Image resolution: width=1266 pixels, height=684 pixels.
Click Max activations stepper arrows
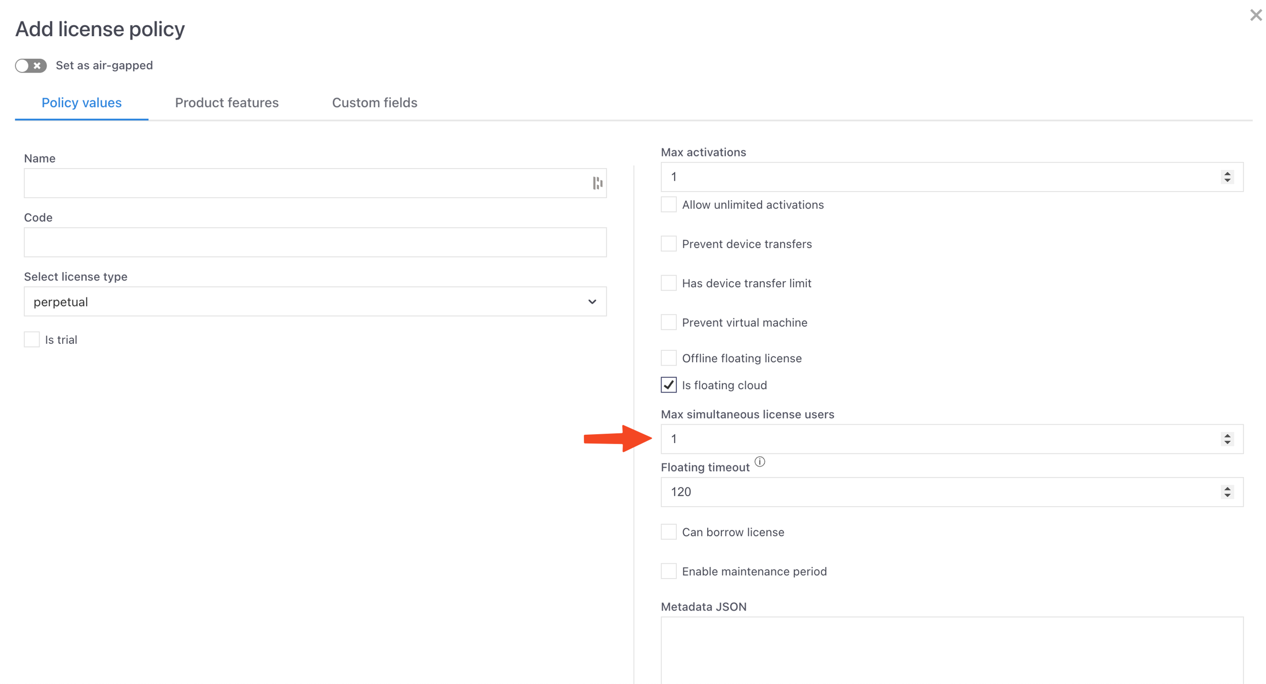click(x=1227, y=177)
